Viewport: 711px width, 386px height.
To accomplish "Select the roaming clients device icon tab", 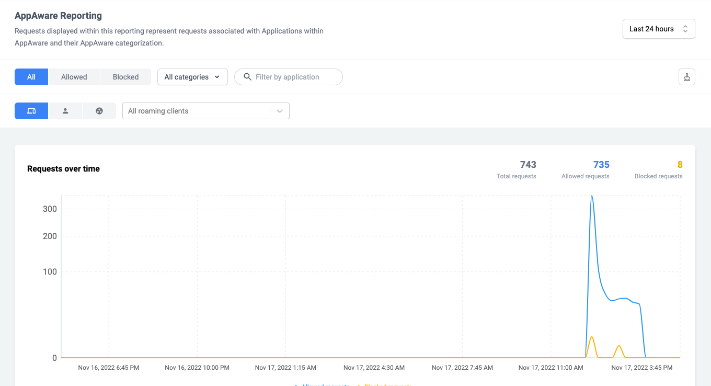I will coord(31,111).
